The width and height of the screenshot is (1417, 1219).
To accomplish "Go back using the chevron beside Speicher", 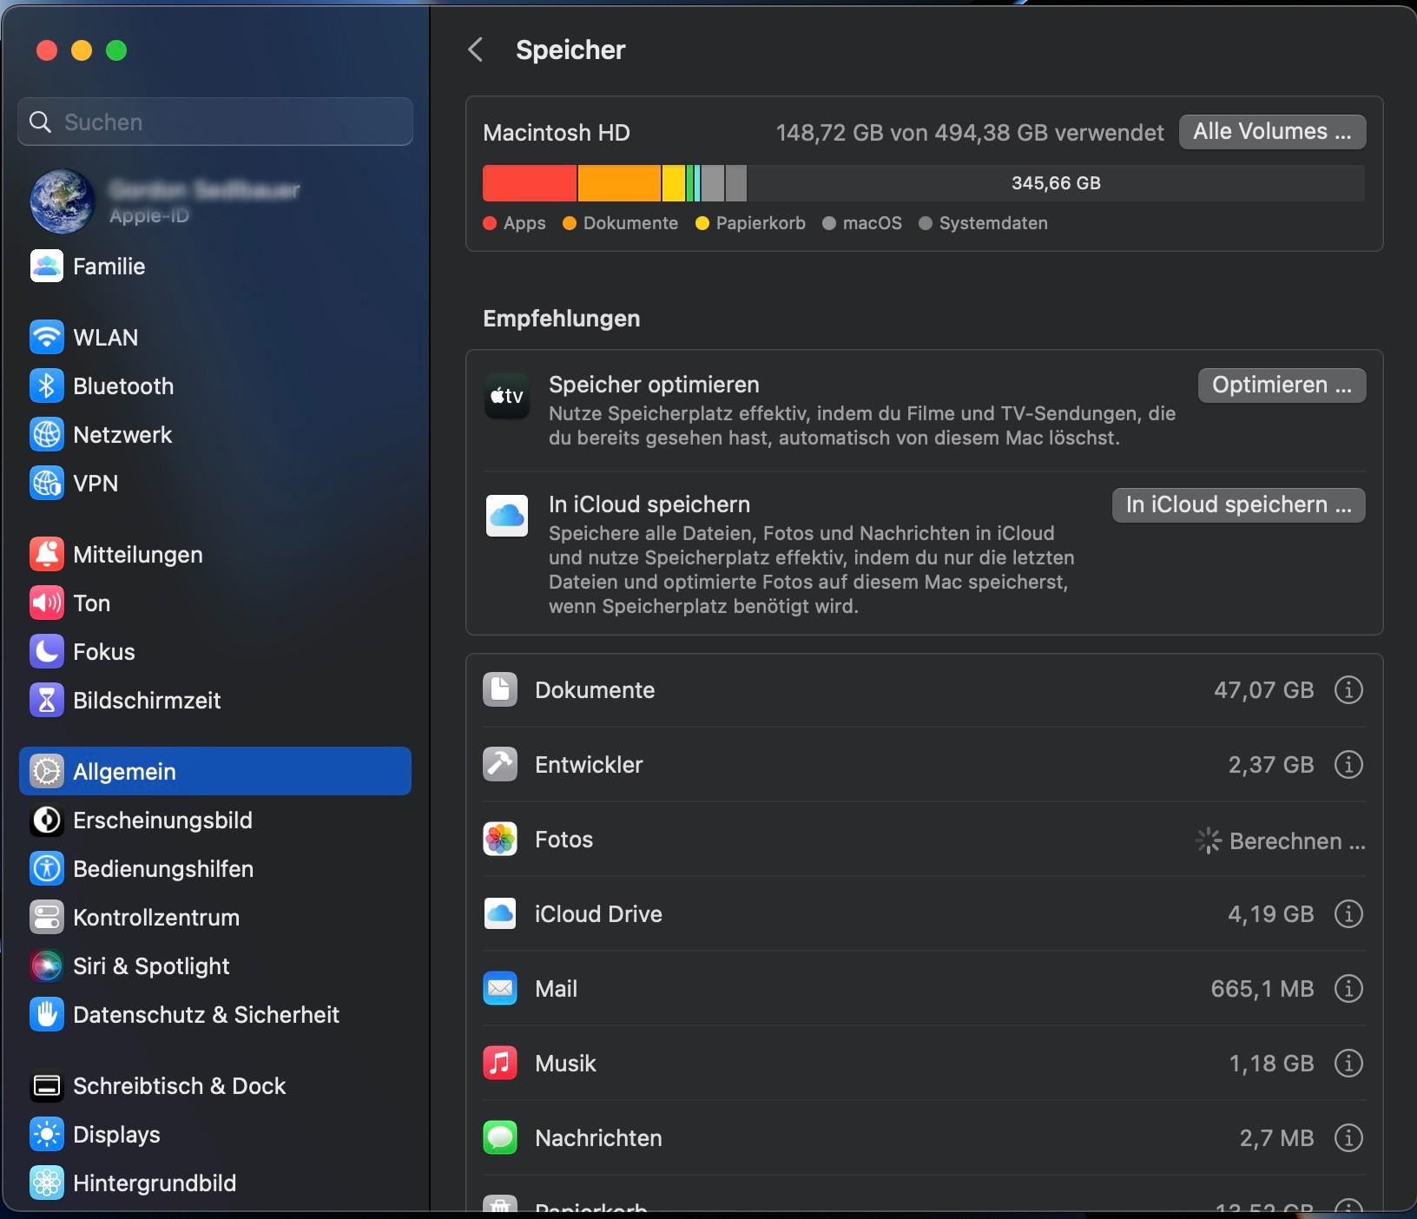I will coord(476,49).
